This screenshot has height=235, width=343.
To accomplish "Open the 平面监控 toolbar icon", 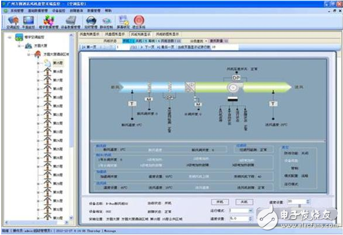I will tap(29, 20).
